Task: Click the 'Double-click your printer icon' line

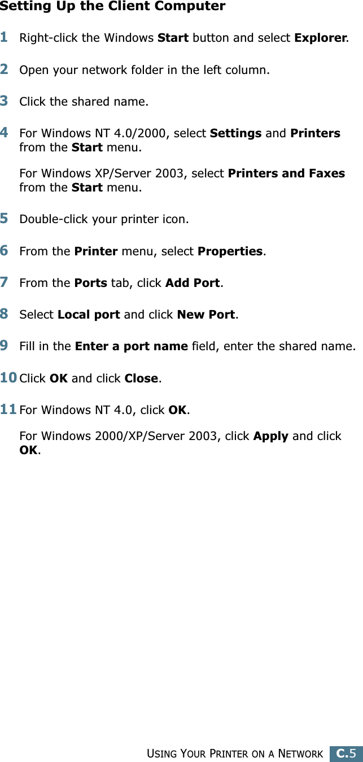Action: tap(104, 219)
